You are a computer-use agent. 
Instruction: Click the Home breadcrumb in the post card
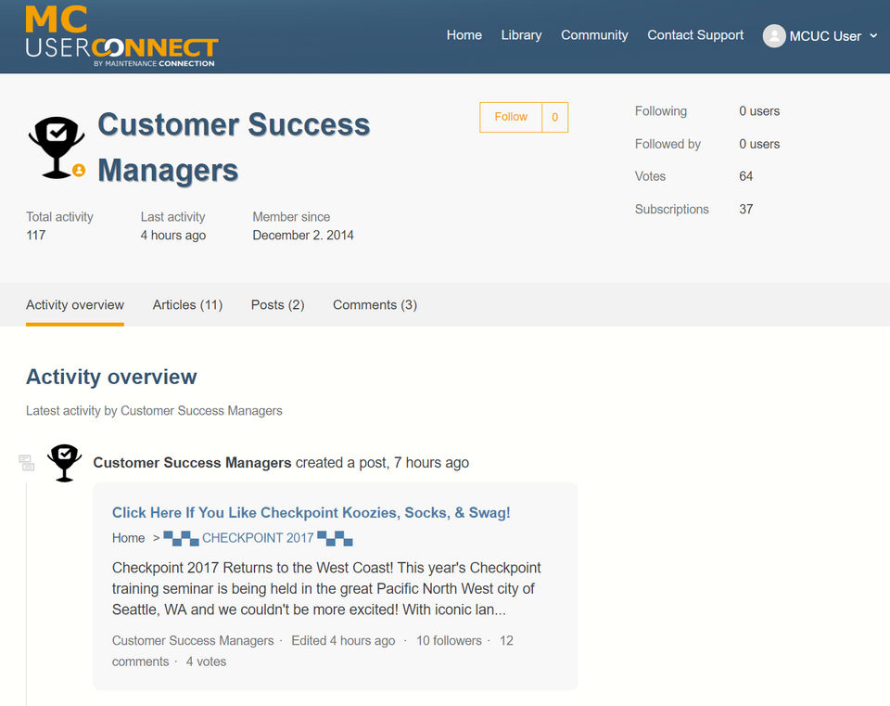tap(128, 538)
